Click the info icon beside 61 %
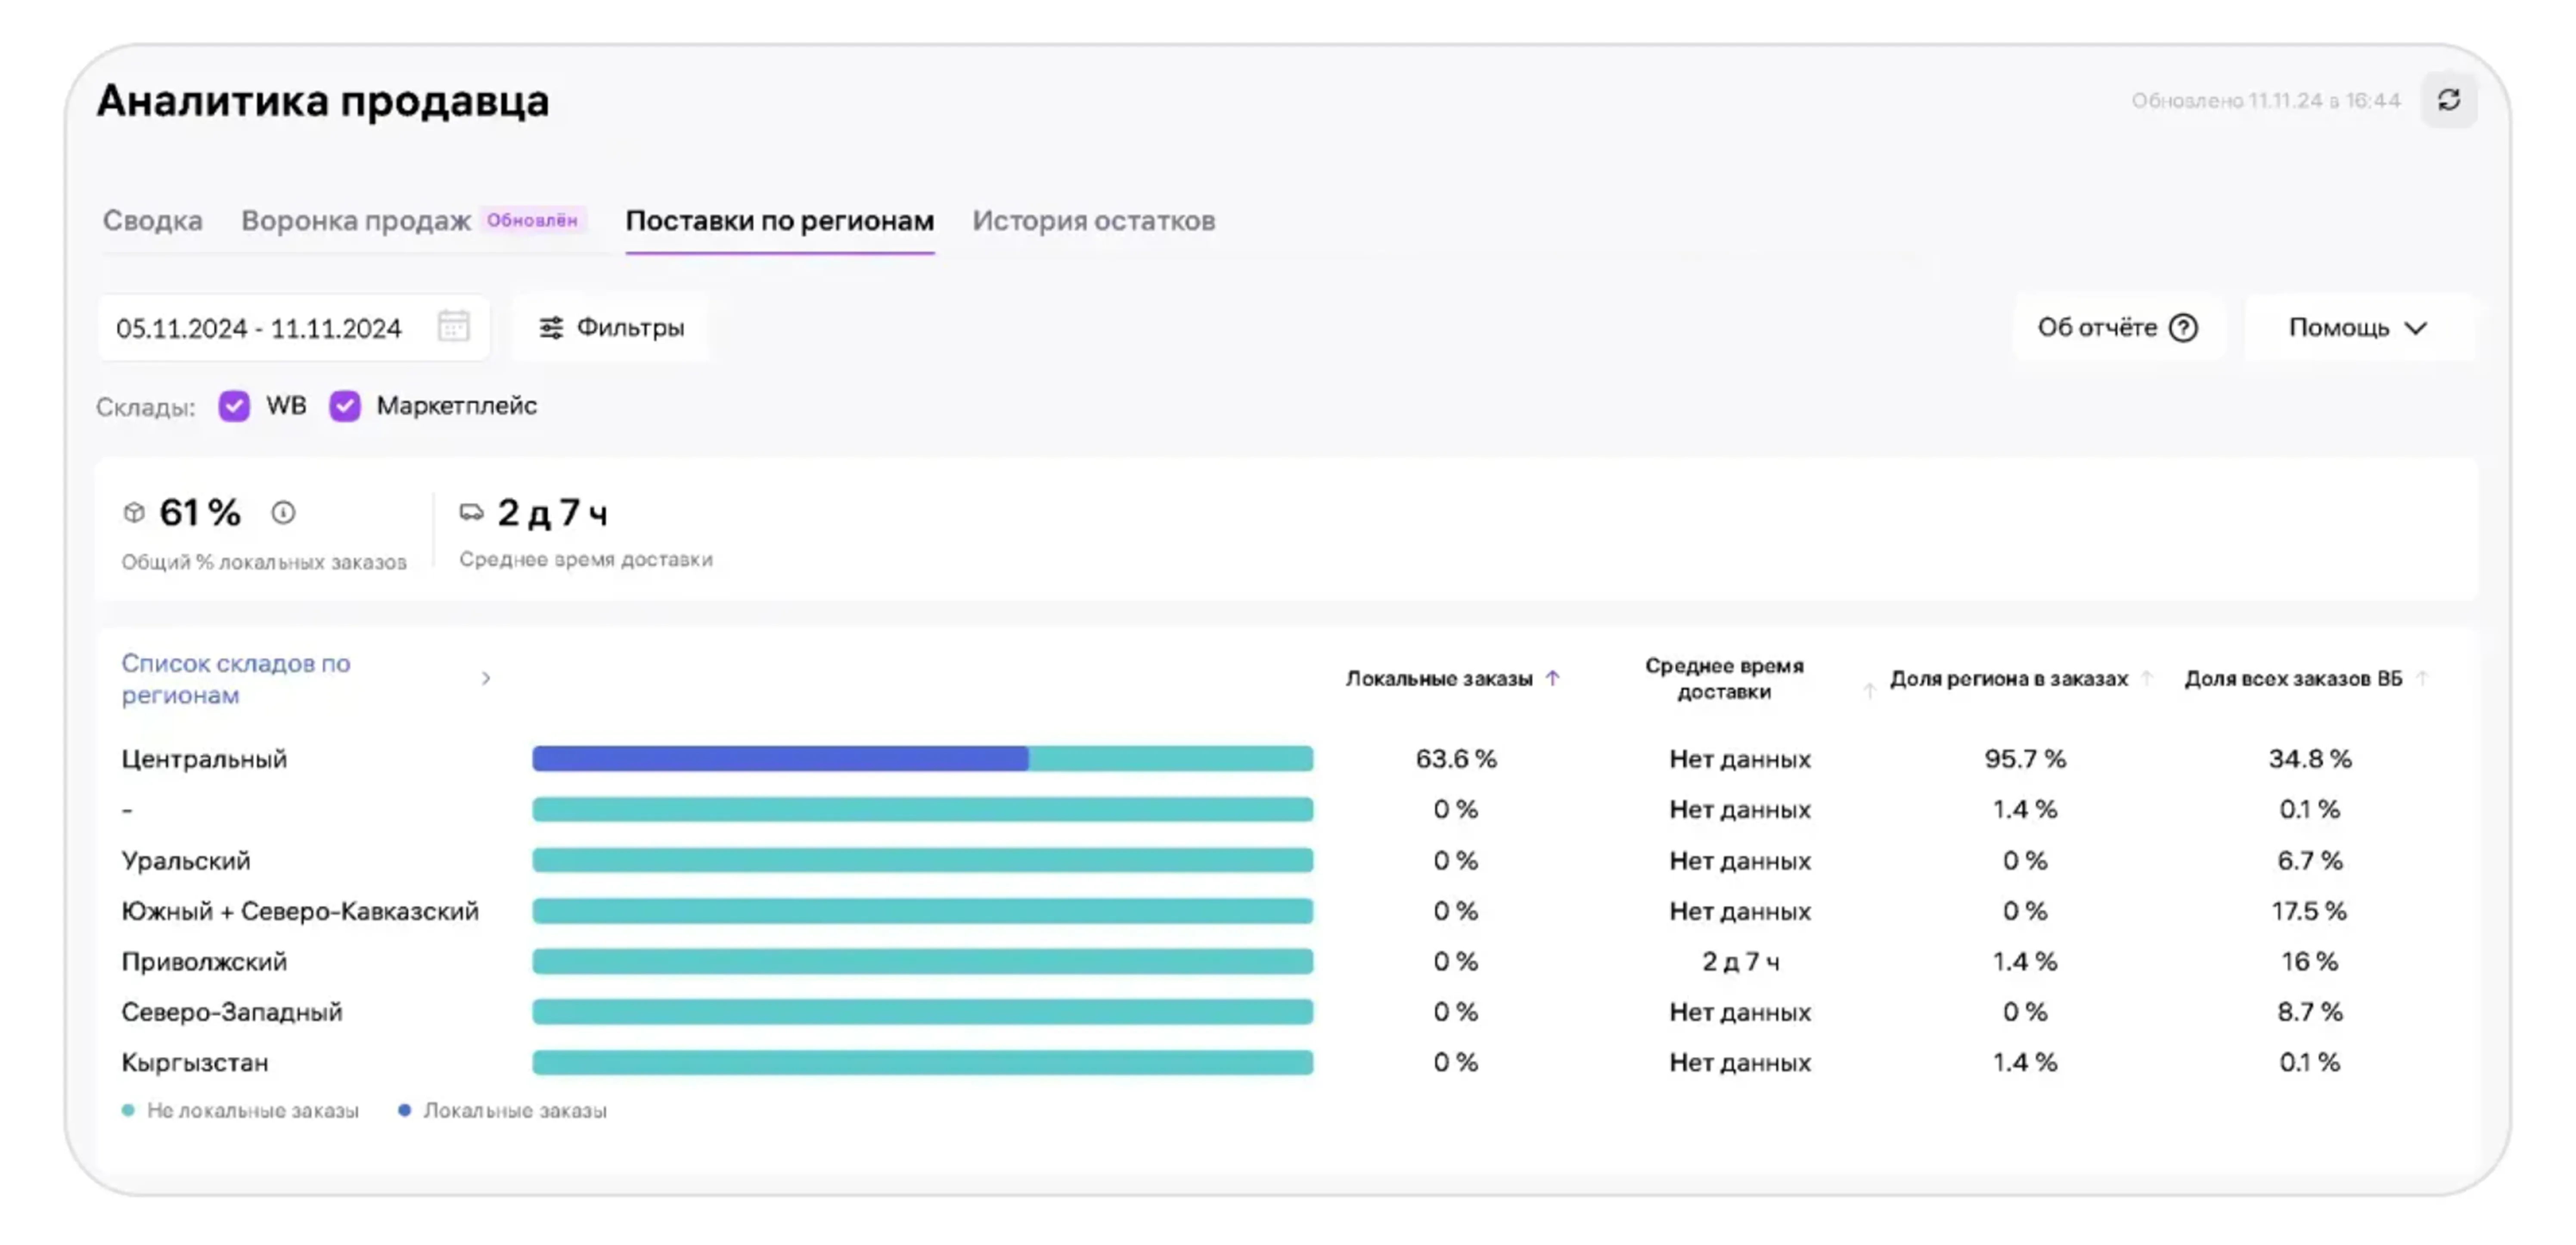Image resolution: width=2576 pixels, height=1245 pixels. (283, 513)
